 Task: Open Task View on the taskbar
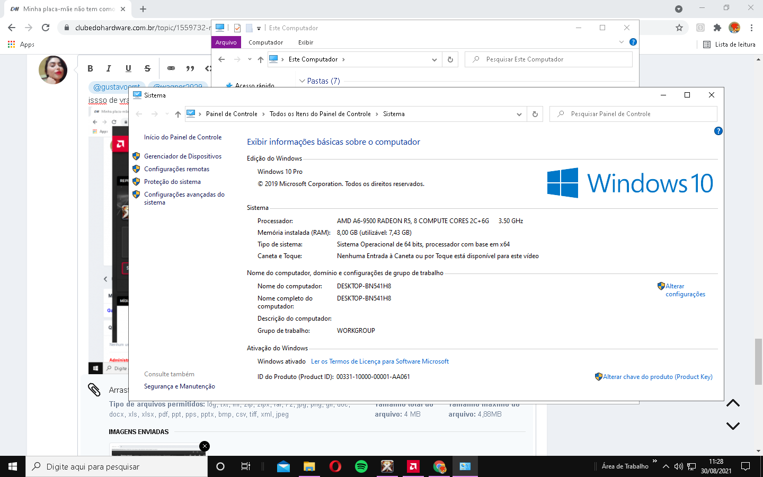246,466
